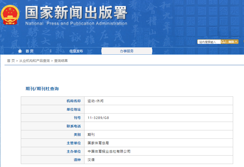Click 查询结果 breadcrumb text
244x167 pixels.
point(61,61)
